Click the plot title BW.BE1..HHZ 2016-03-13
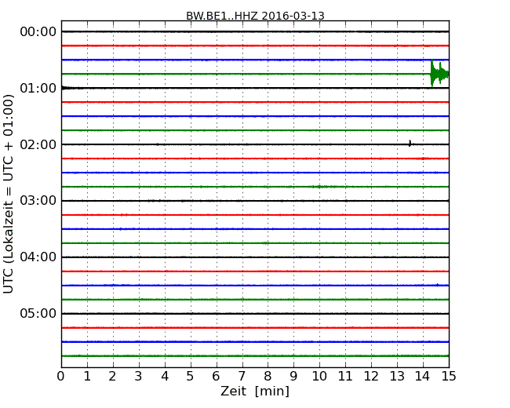Image resolution: width=510 pixels, height=408 pixels. (255, 16)
